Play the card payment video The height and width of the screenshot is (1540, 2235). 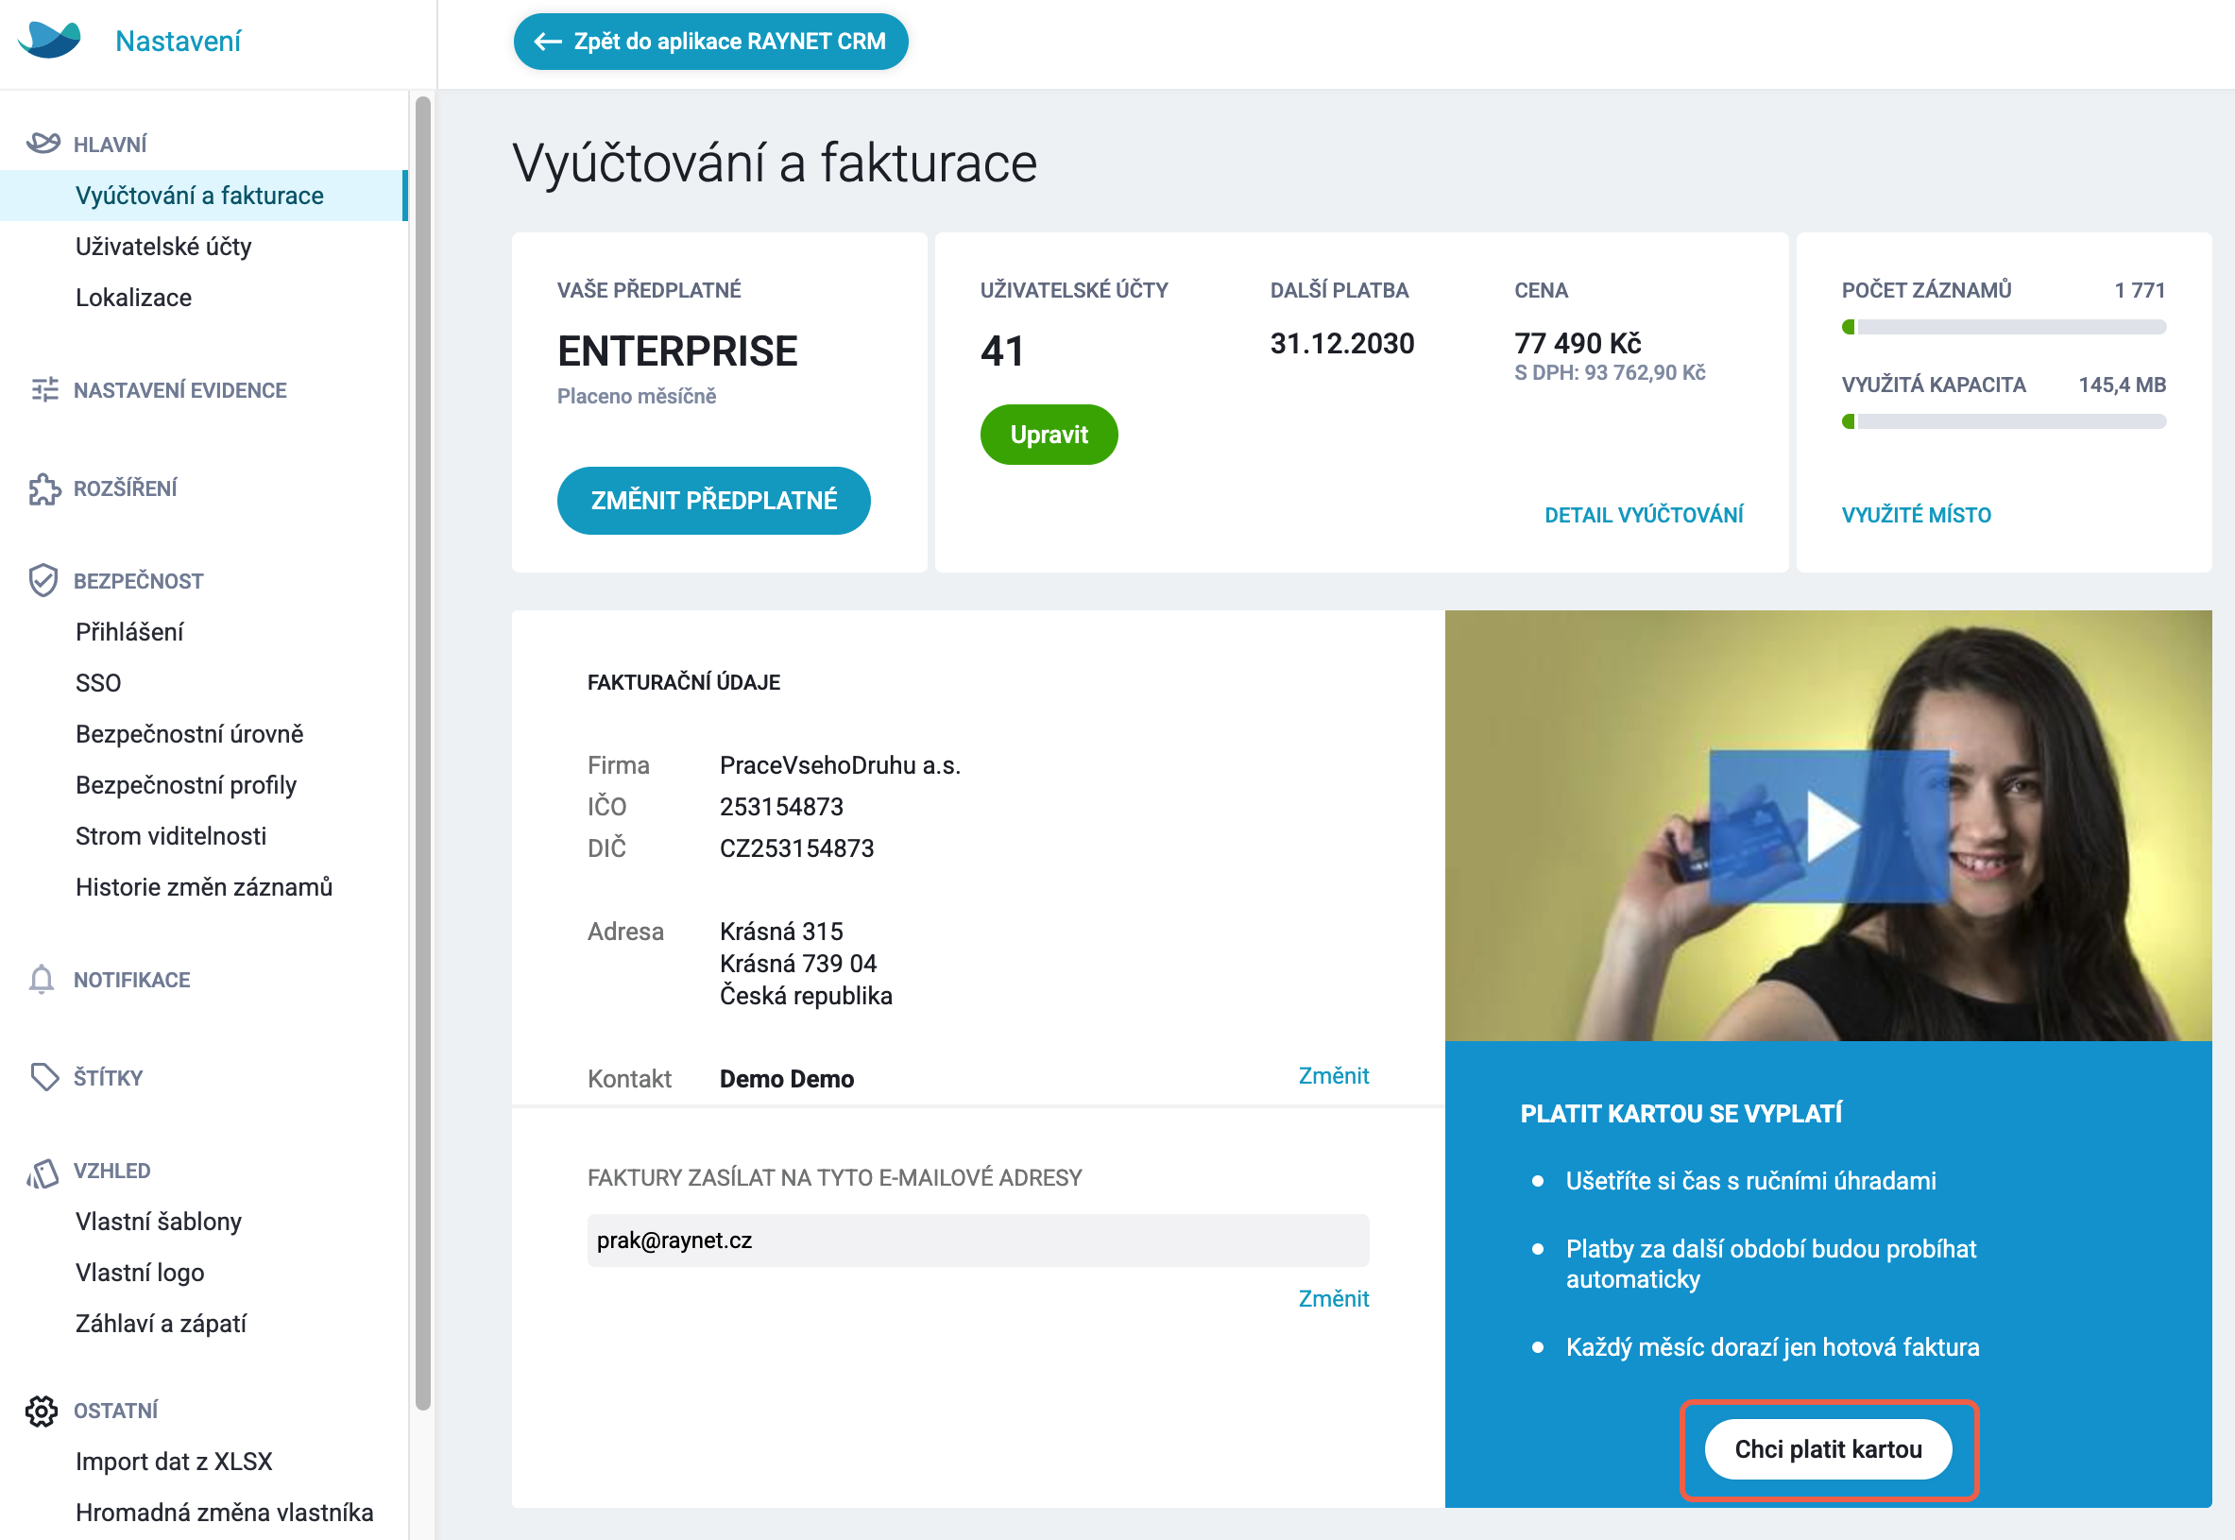click(x=1830, y=826)
